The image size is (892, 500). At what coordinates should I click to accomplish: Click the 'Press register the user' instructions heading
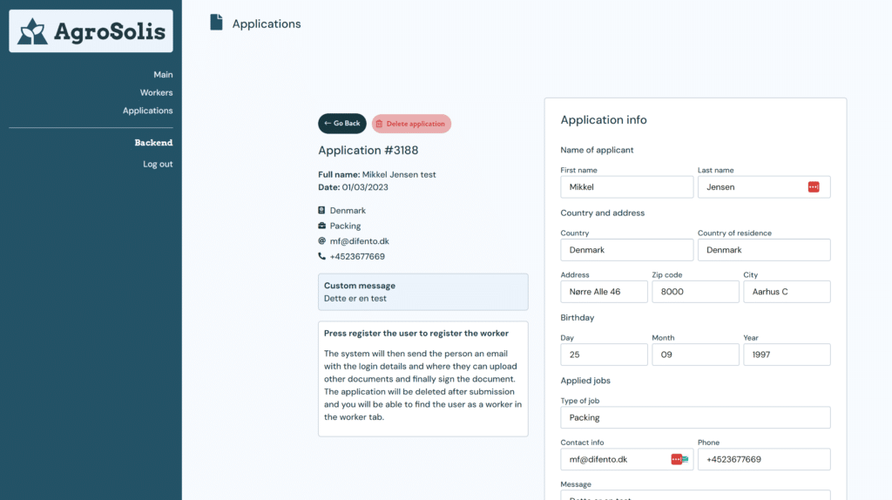[416, 334]
